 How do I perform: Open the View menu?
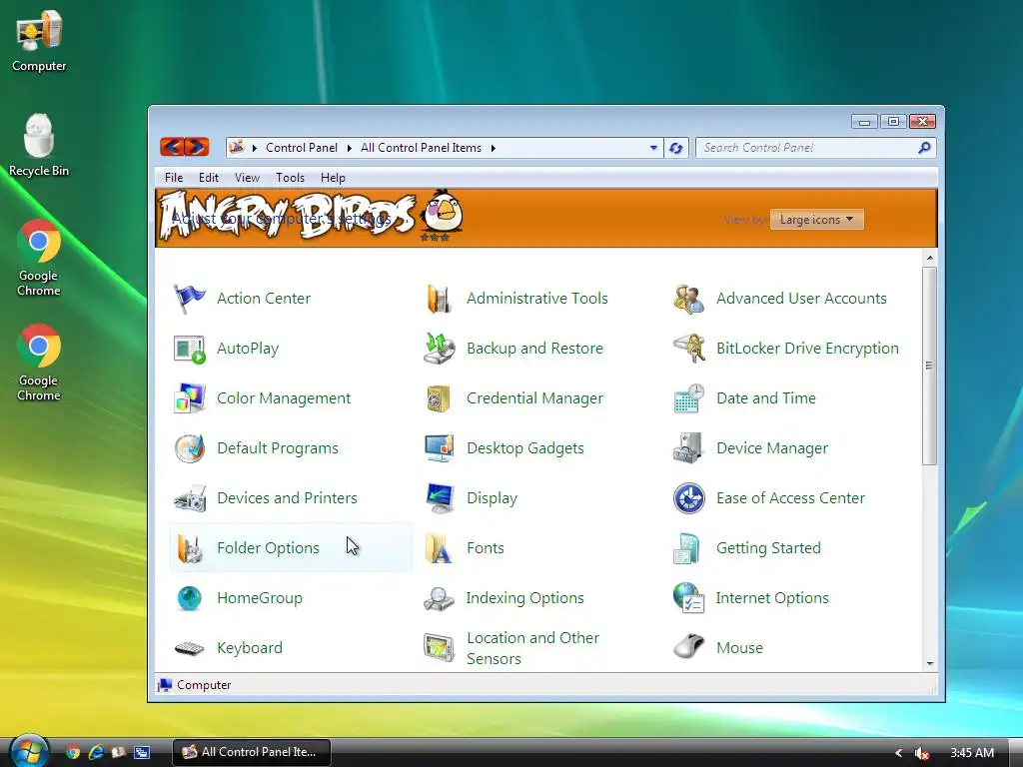click(247, 178)
